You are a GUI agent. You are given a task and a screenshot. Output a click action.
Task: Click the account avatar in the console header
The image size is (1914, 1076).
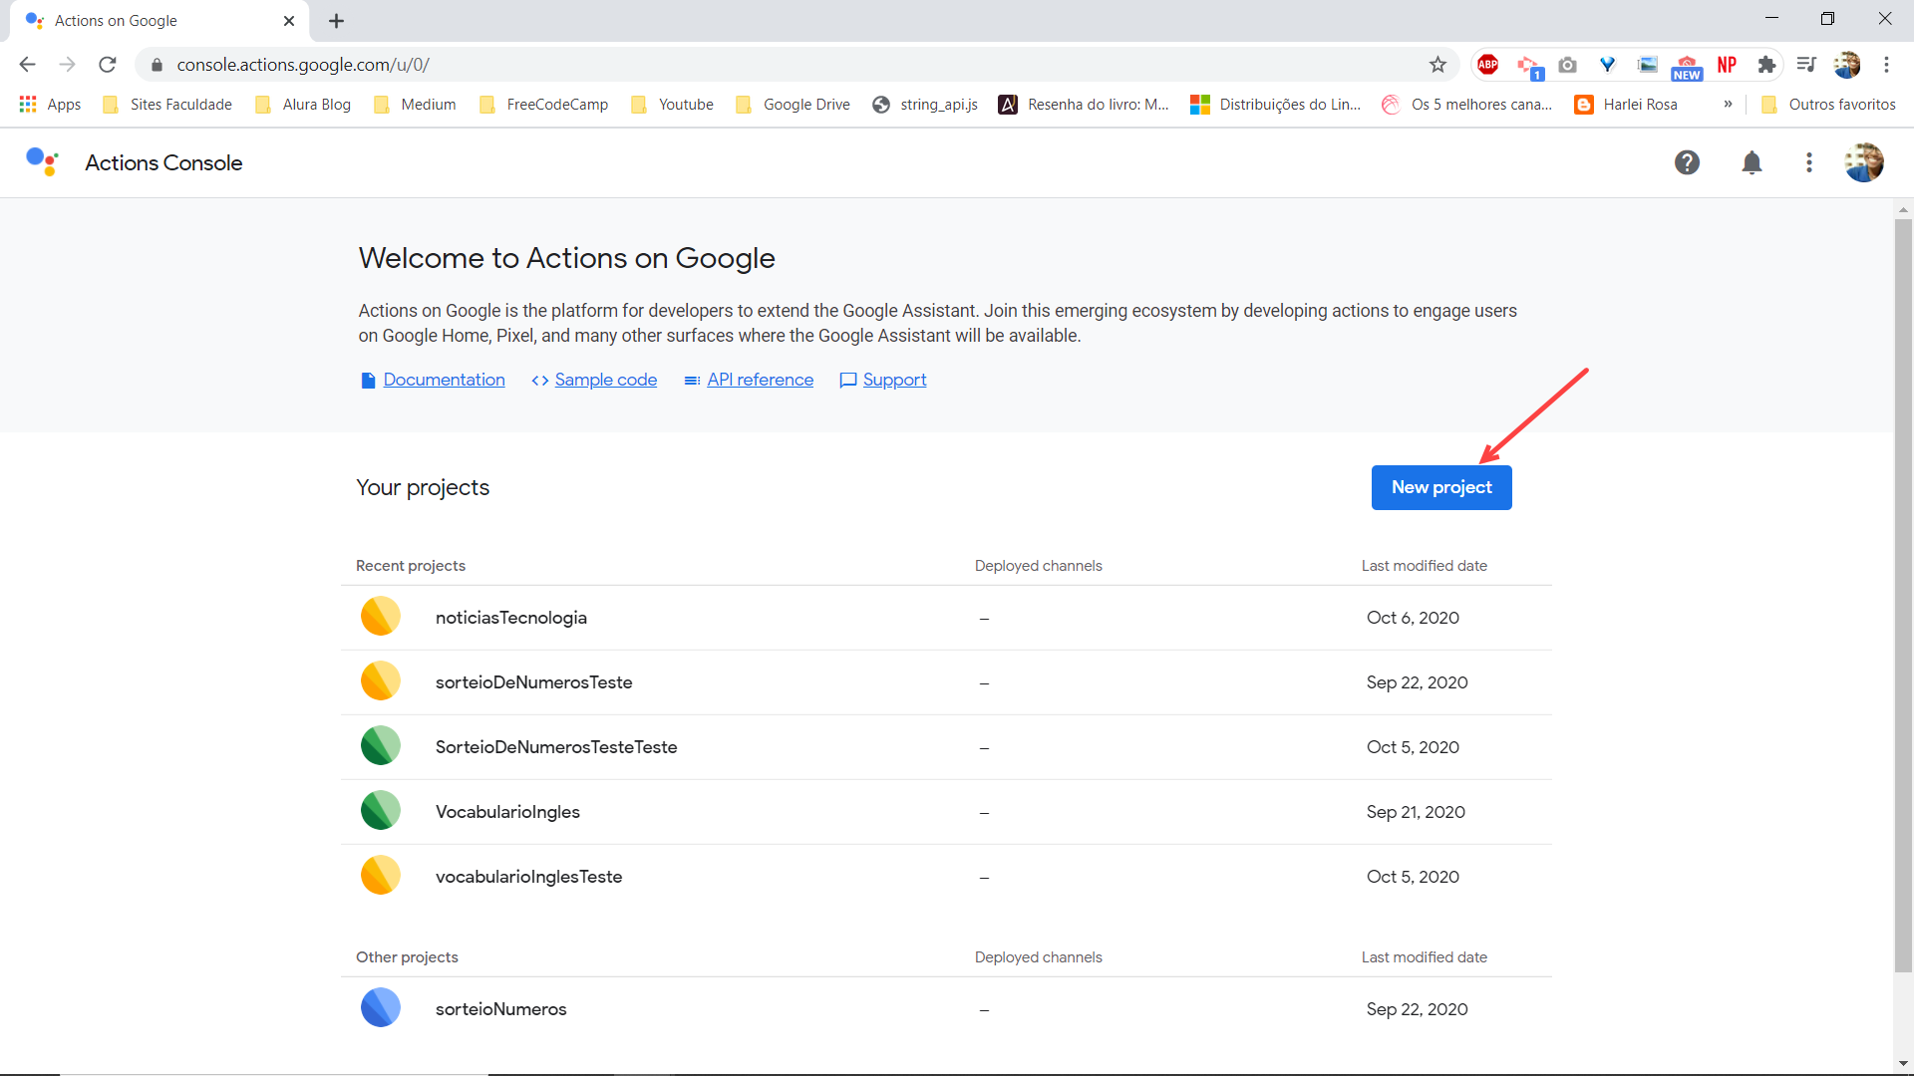(x=1864, y=162)
